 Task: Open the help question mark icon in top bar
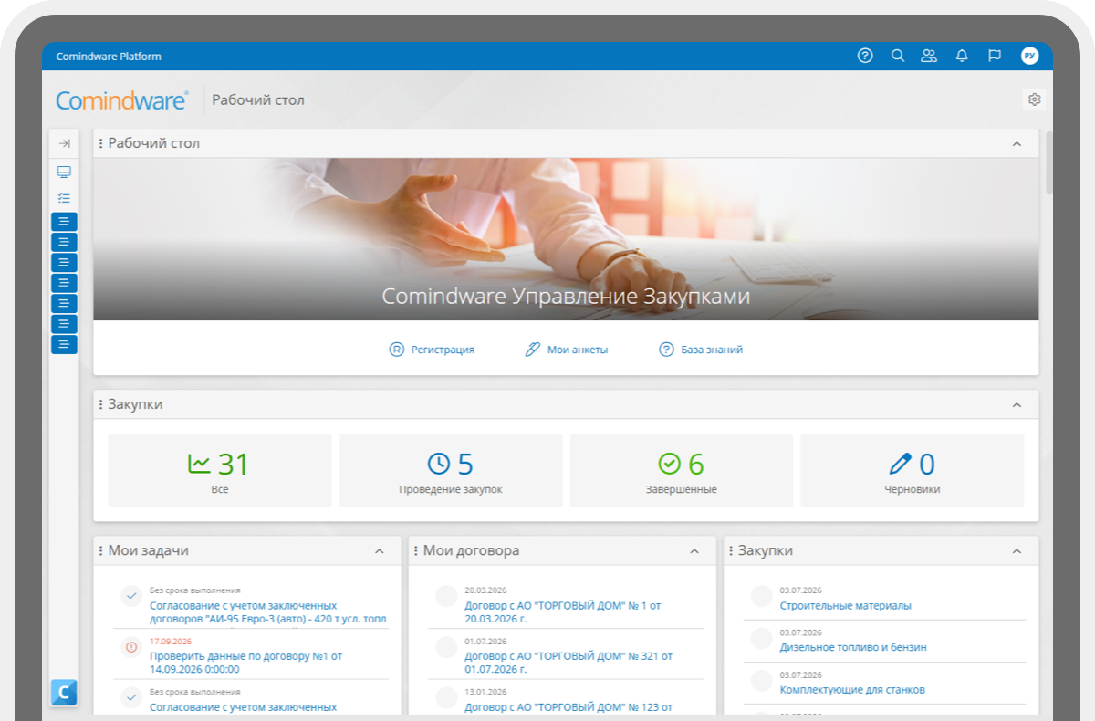pyautogui.click(x=865, y=56)
